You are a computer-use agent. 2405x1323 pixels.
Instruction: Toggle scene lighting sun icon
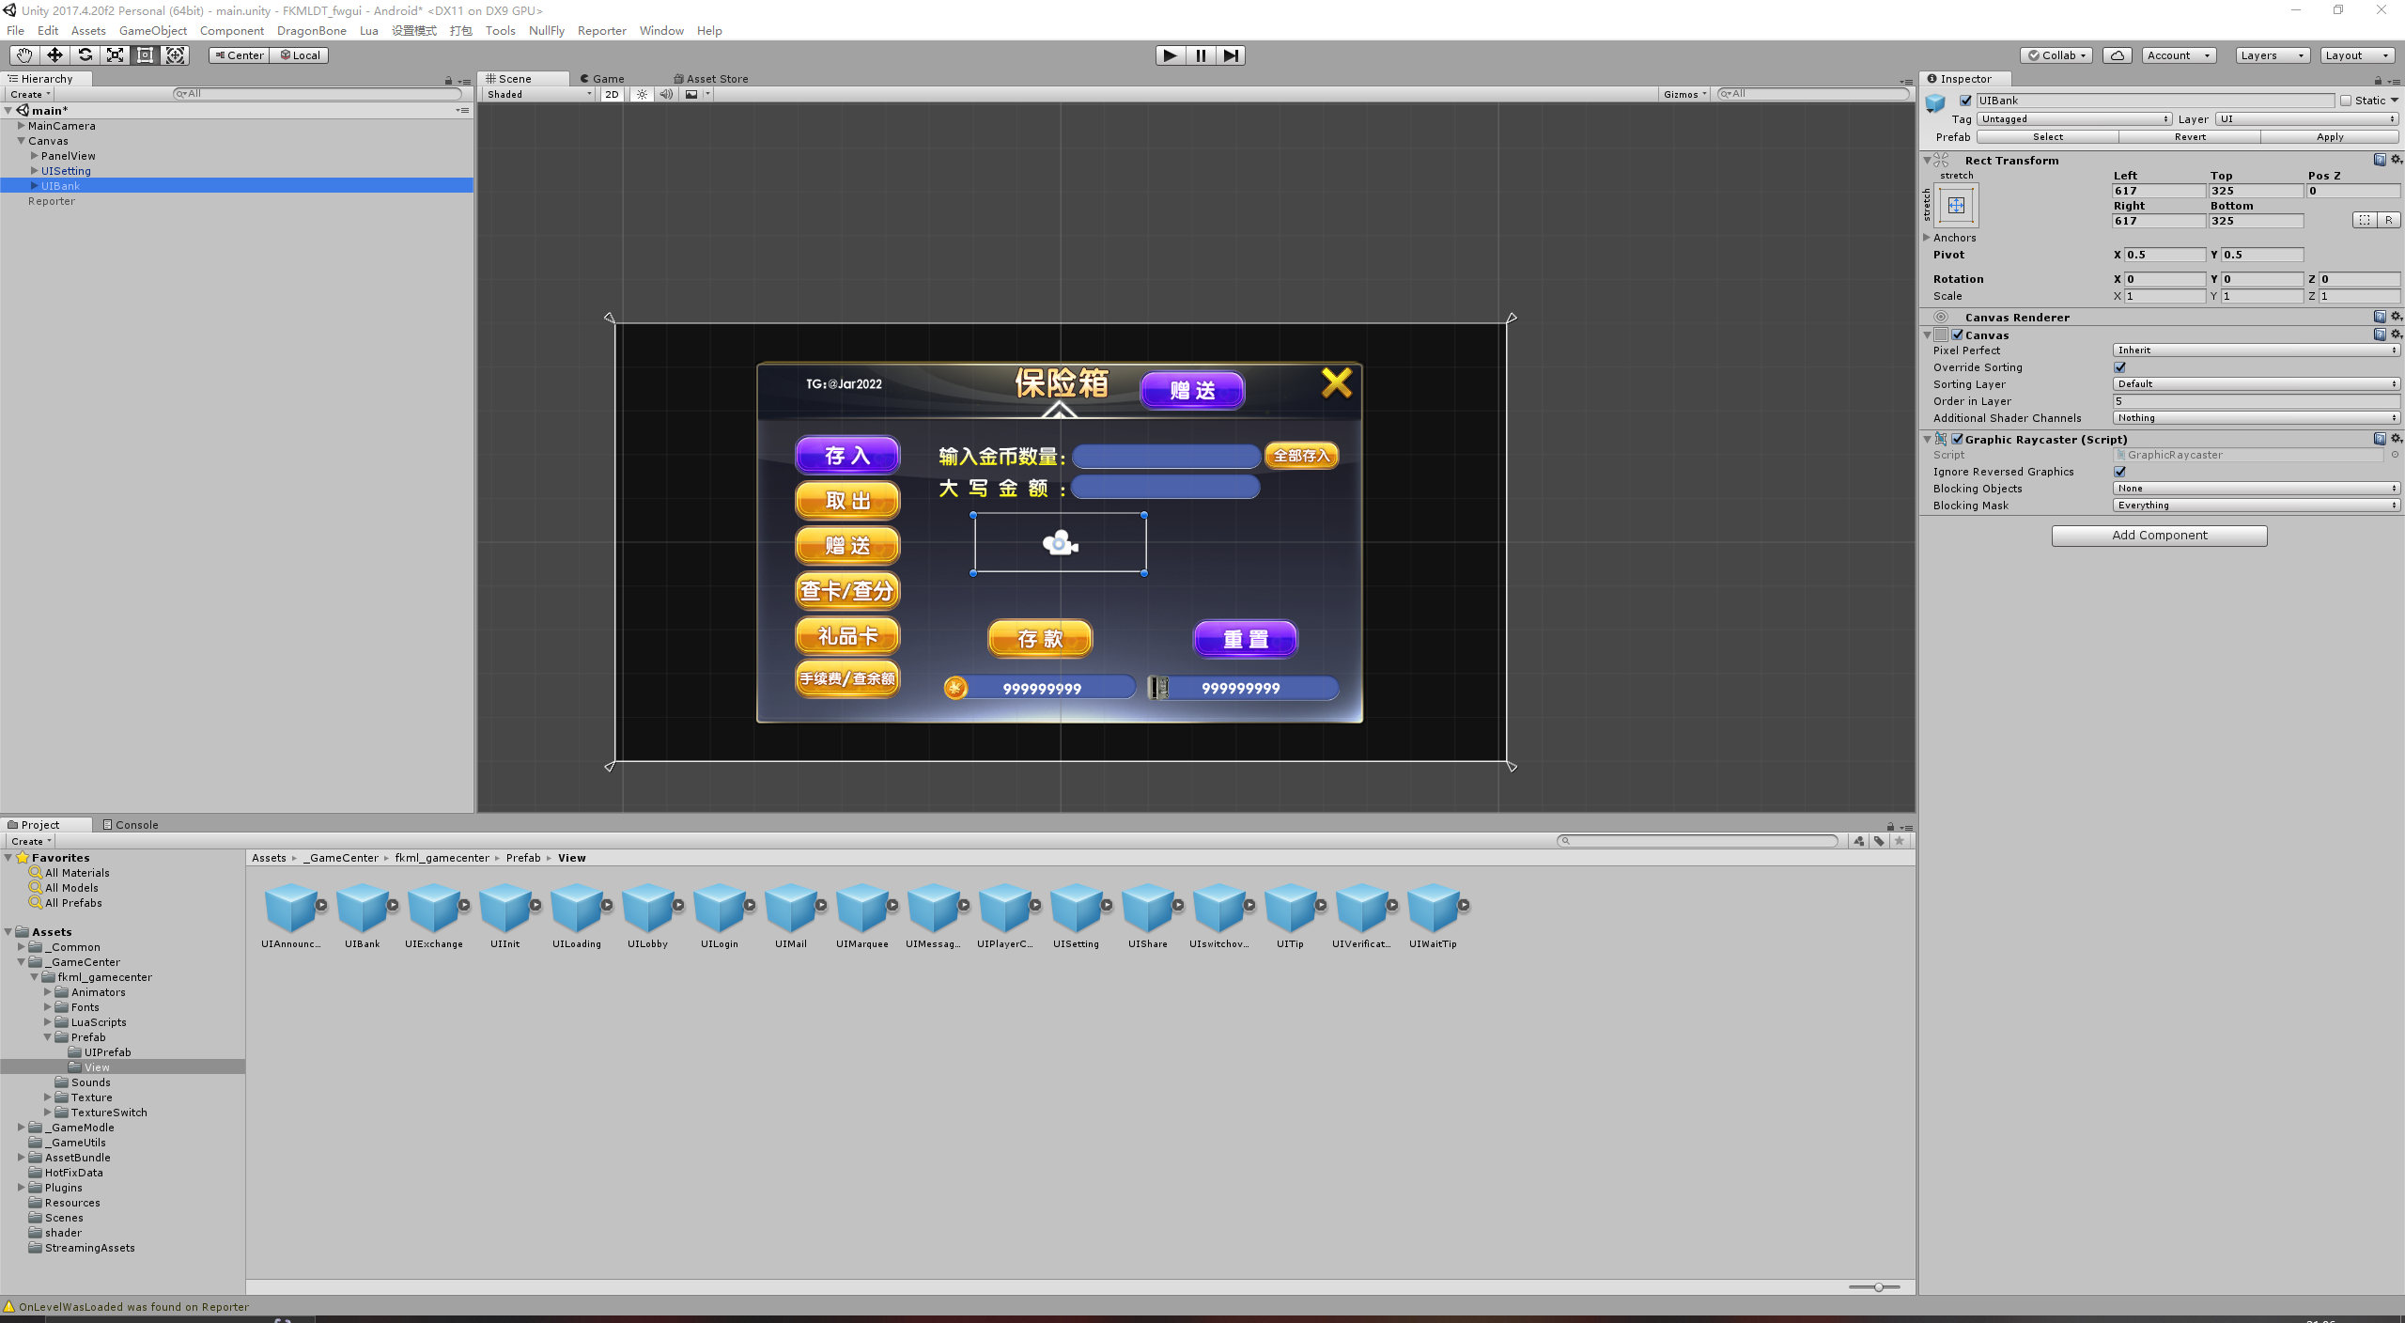tap(642, 94)
